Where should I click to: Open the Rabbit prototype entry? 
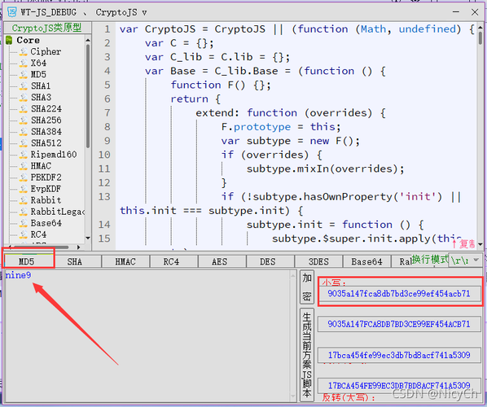(46, 200)
